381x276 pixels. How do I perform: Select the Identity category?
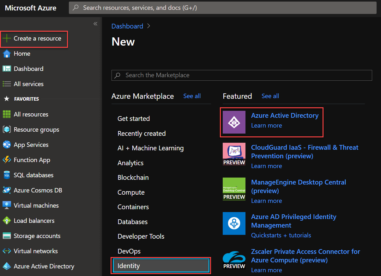click(x=161, y=266)
